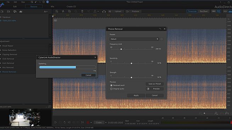
Task: Open the Presets Default dropdown
Action: [134, 39]
